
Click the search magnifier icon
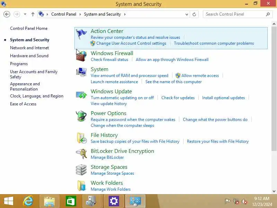[x=268, y=14]
